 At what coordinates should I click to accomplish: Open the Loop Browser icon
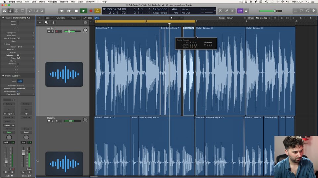307,11
